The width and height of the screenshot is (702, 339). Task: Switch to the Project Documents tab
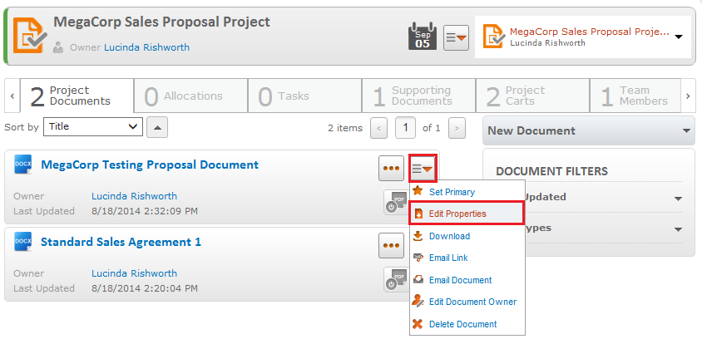pyautogui.click(x=77, y=96)
